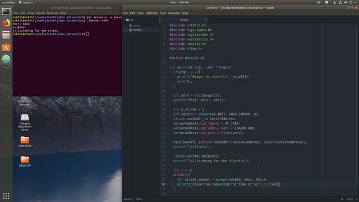Open Activities overview
This screenshot has width=359, height=202.
(8, 2)
